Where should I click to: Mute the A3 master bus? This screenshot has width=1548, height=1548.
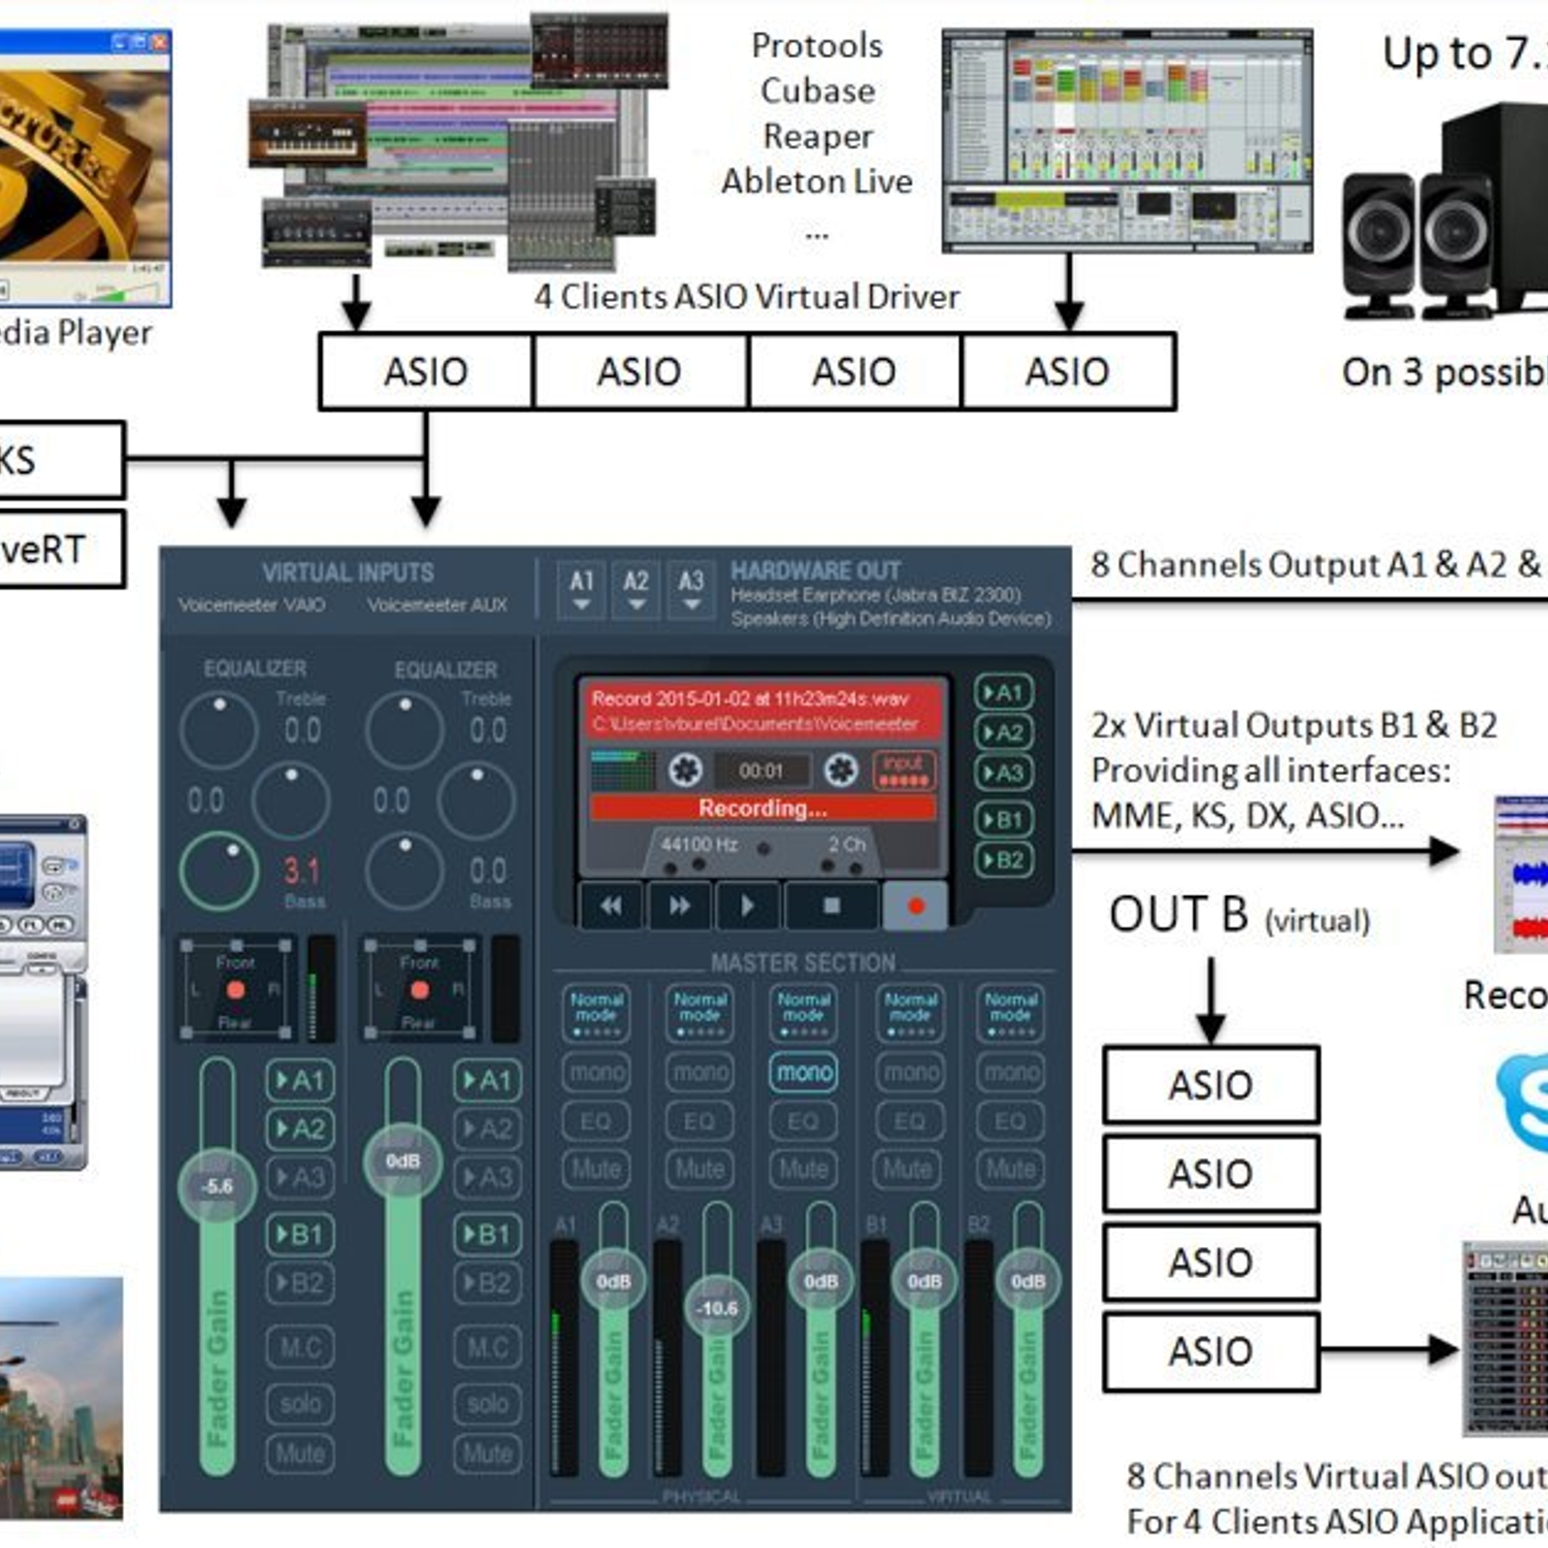(x=803, y=1170)
